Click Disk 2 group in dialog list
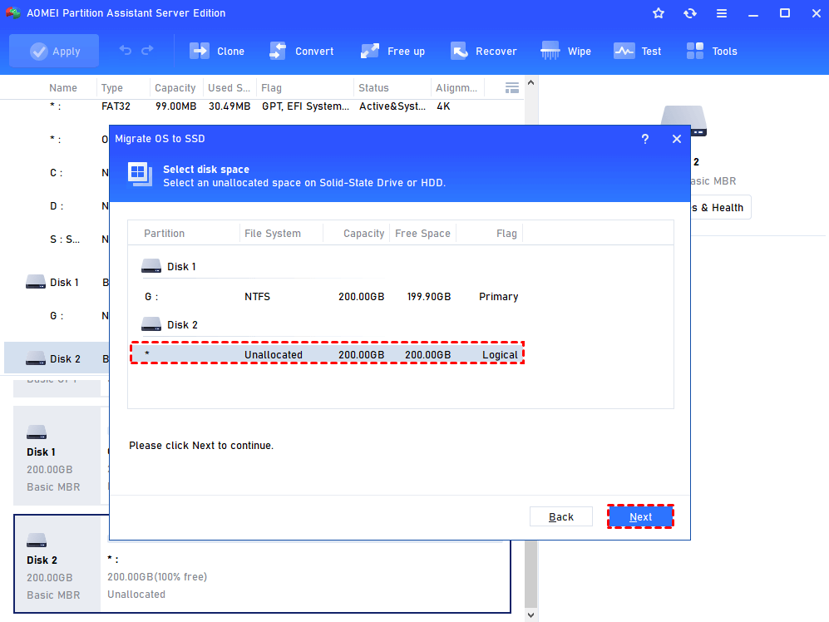The image size is (829, 622). [170, 325]
